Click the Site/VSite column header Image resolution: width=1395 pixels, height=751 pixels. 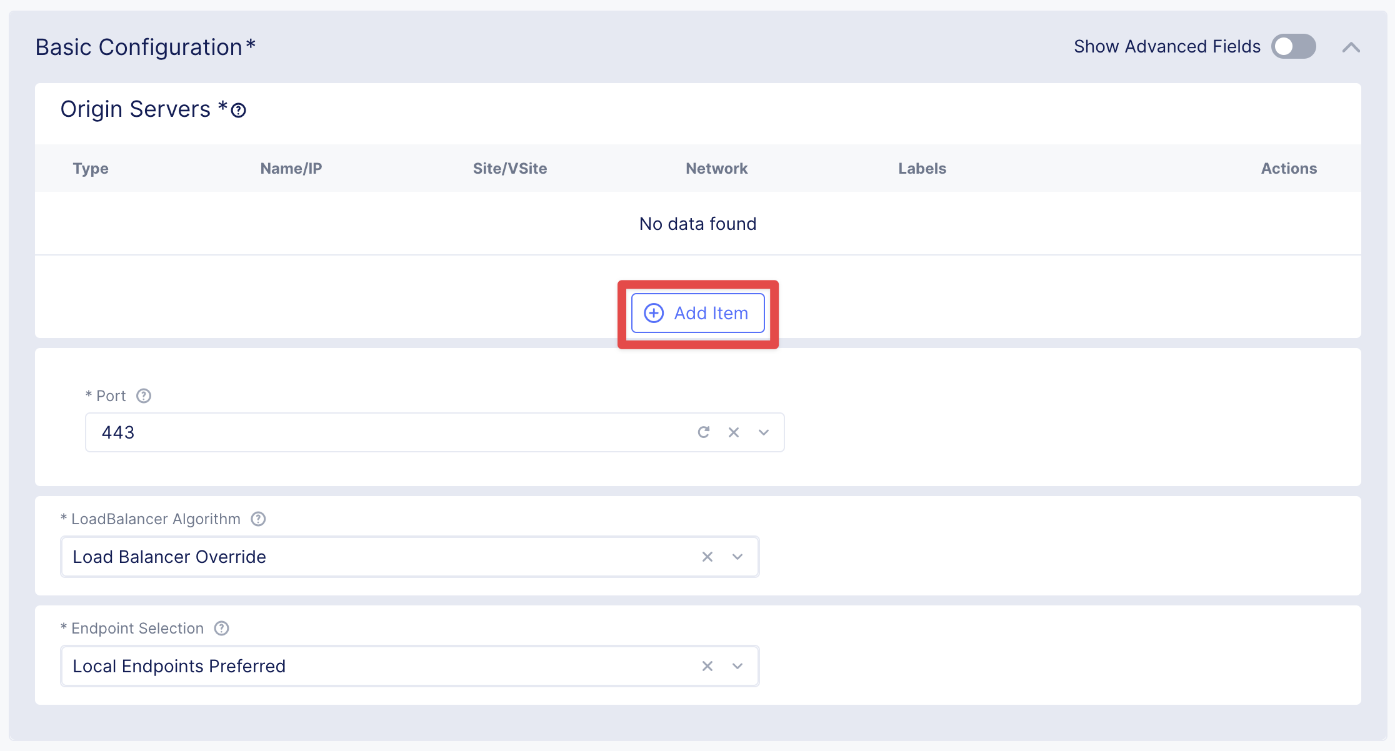coord(510,169)
